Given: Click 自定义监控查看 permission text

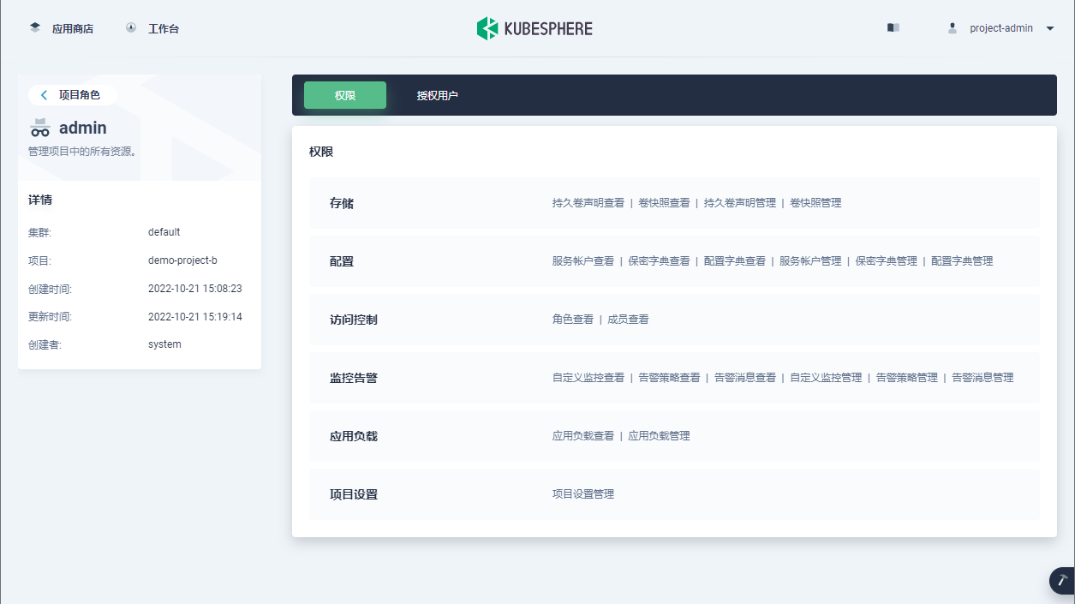Looking at the screenshot, I should [x=588, y=378].
